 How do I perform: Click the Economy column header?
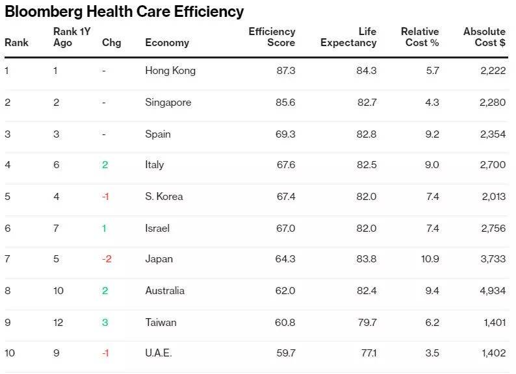[x=167, y=43]
